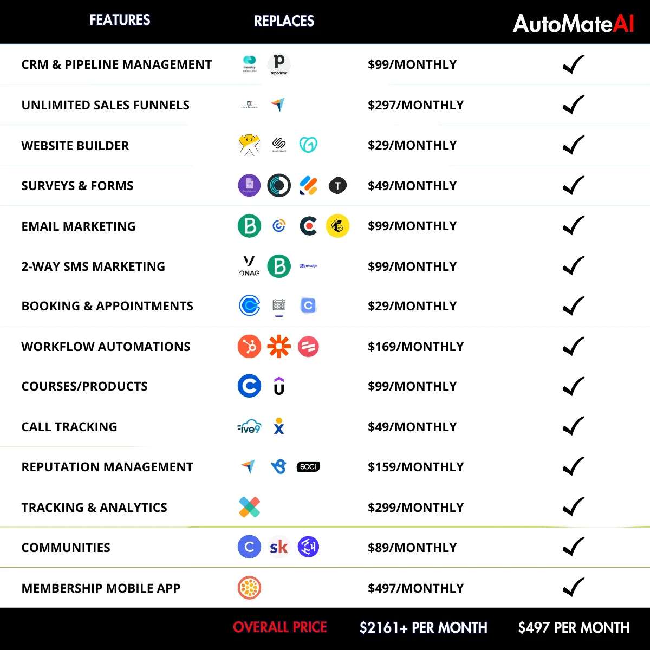Click the Squarespace logo icon

click(x=279, y=145)
